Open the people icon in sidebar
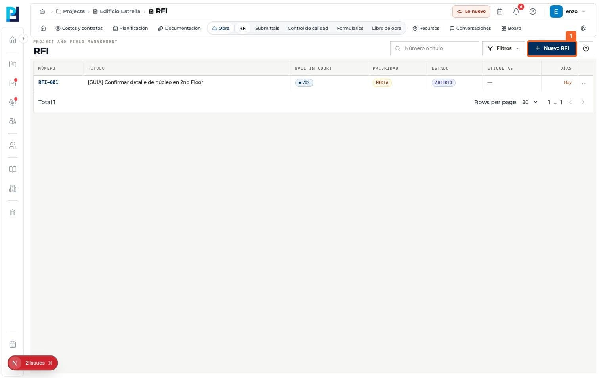Screen dimensions: 601x378 (13, 145)
